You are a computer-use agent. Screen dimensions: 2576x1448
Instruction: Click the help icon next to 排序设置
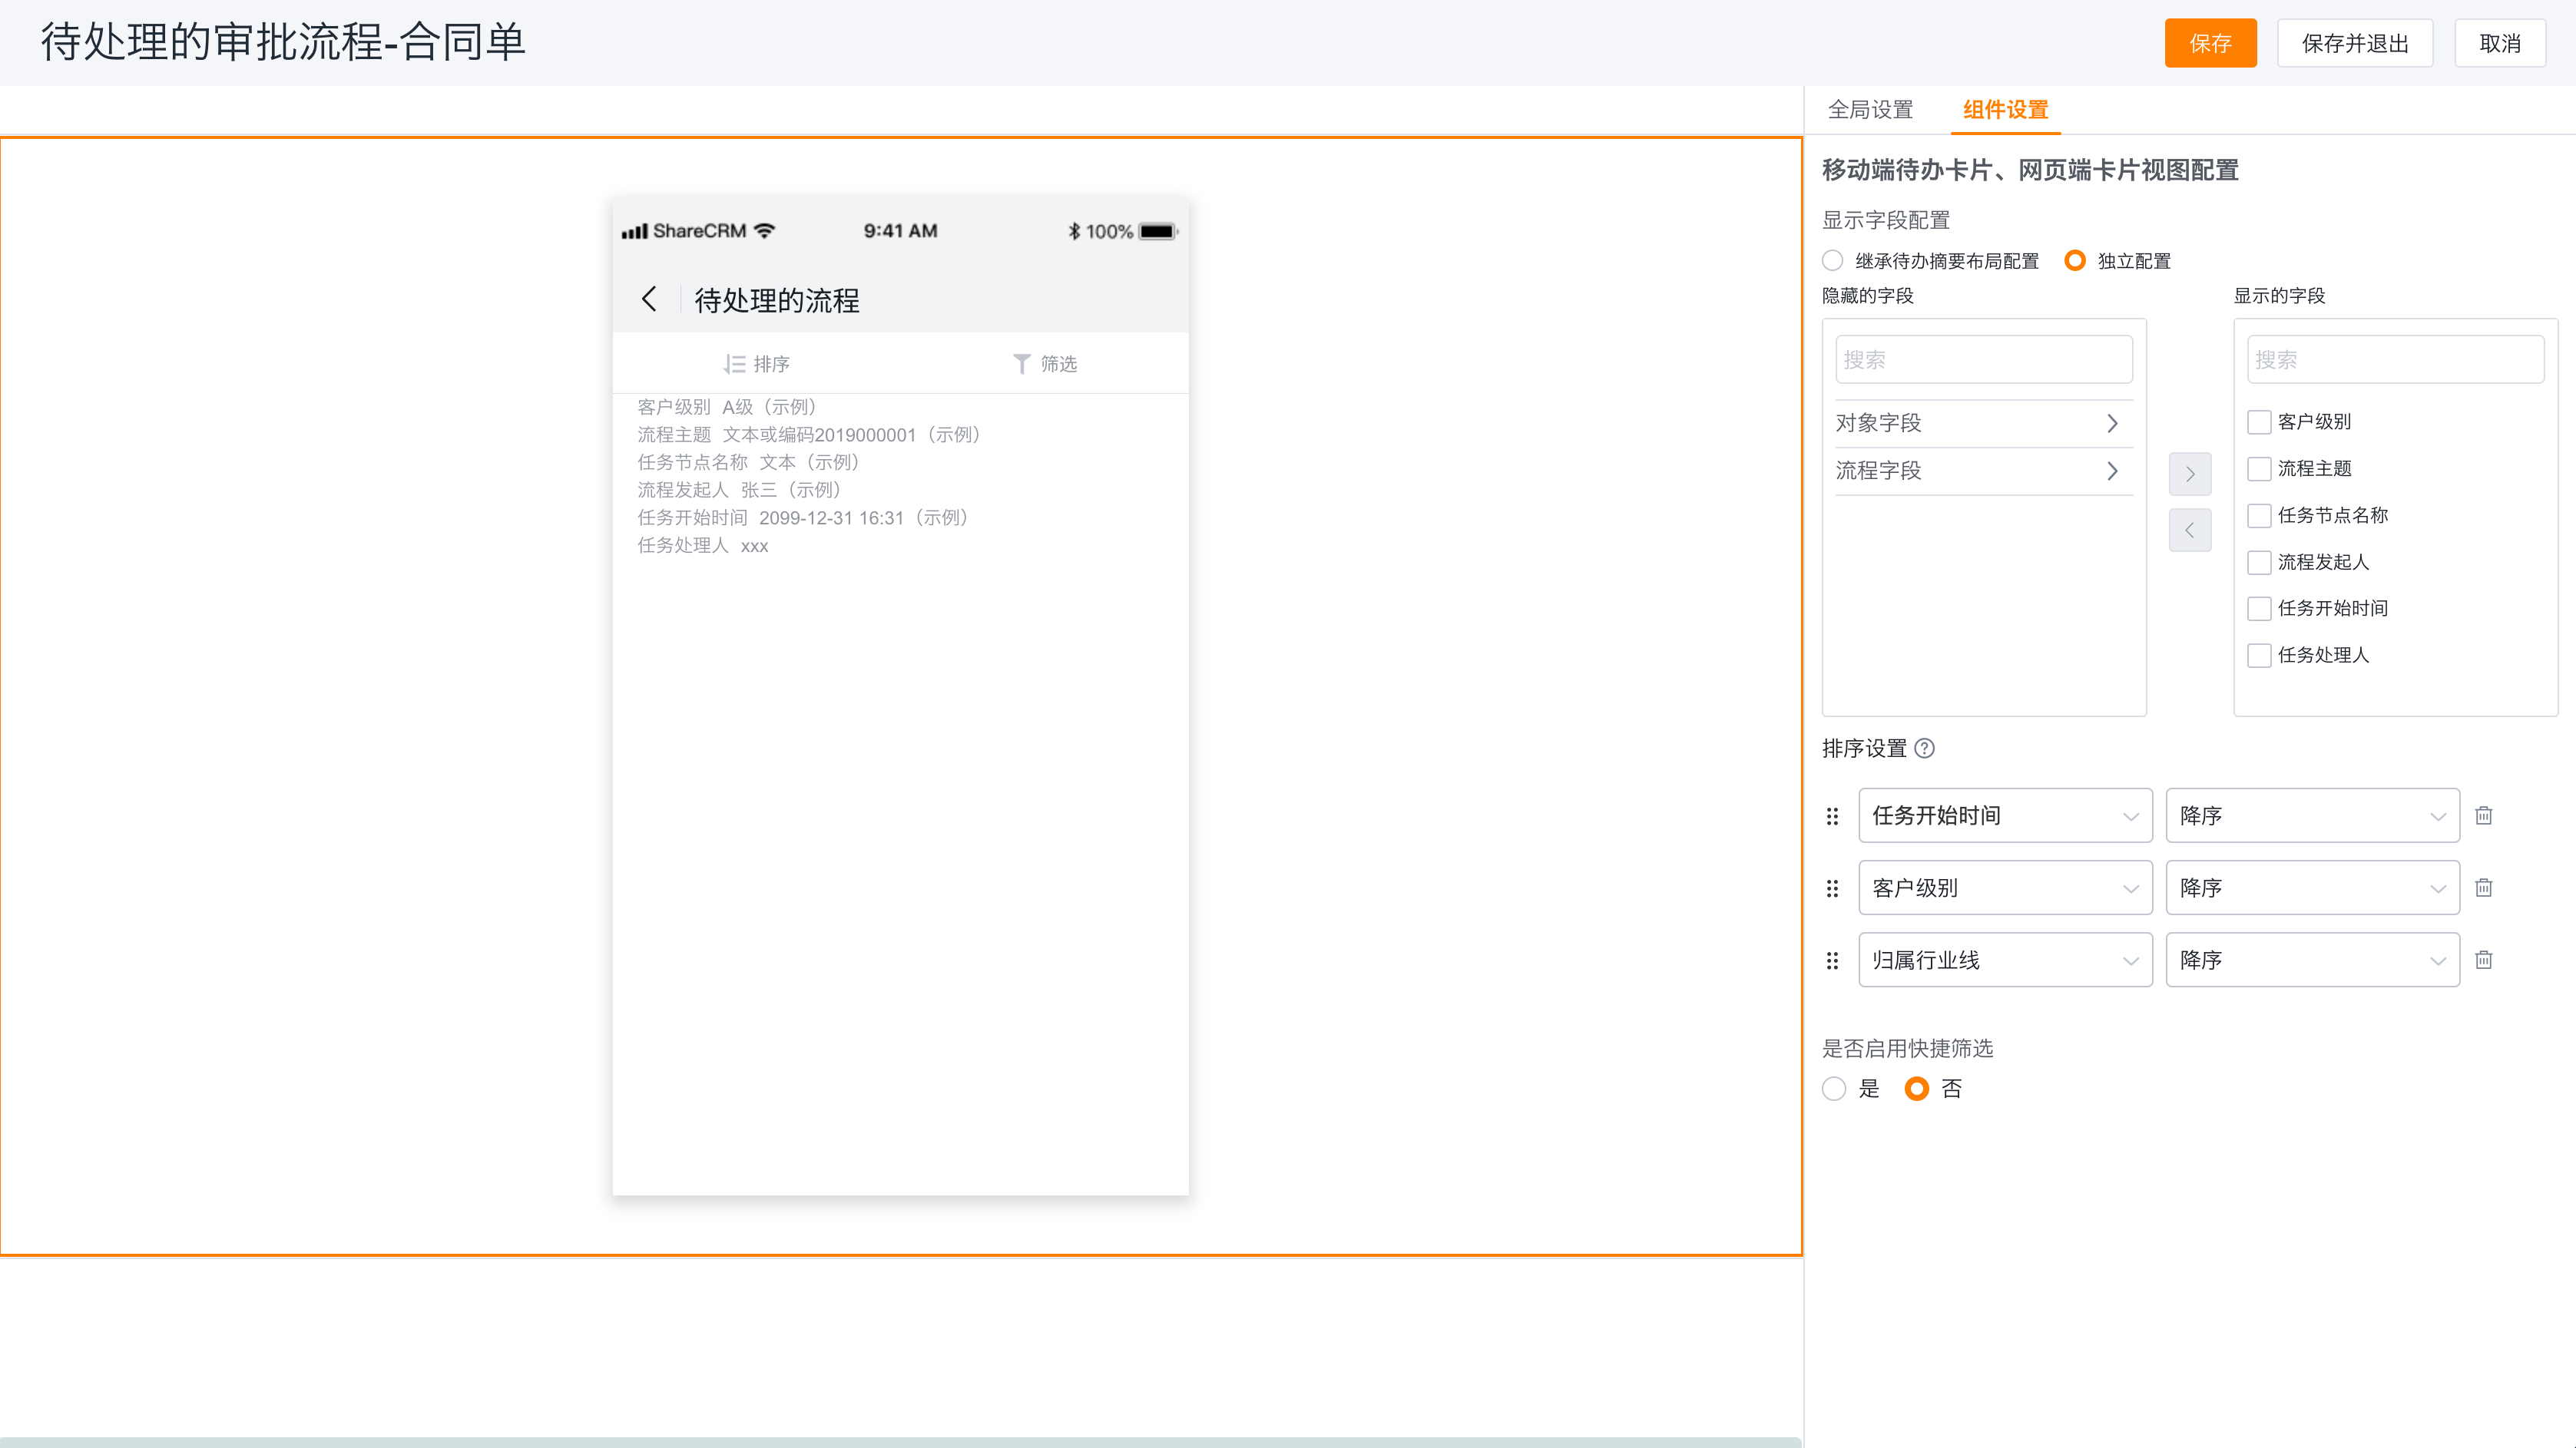point(1924,749)
